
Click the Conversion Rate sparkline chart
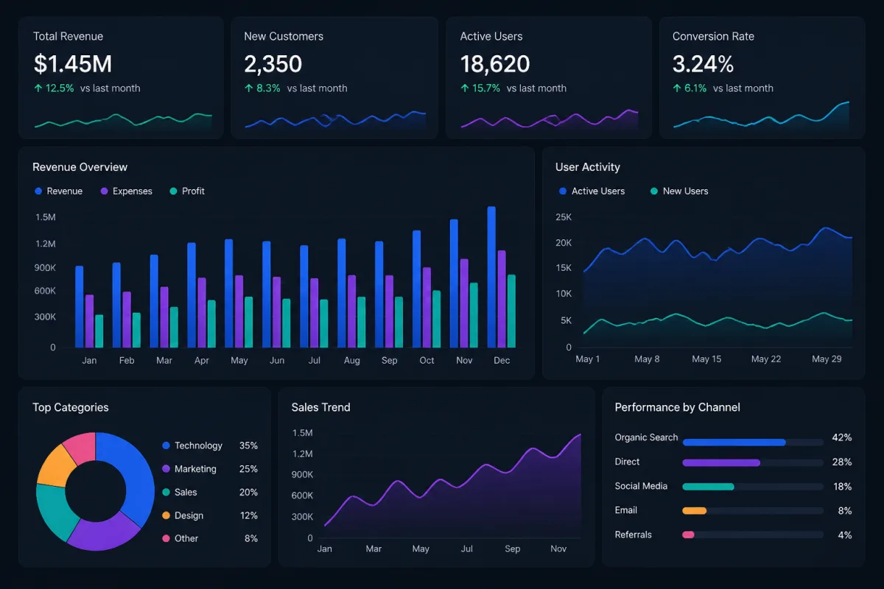[x=761, y=117]
